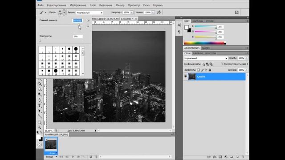Open the layer Opacity arrow

(246, 58)
